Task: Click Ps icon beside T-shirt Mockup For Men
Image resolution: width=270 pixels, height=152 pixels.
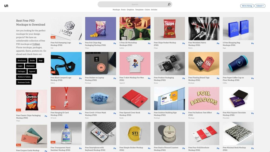Action: pyautogui.click(x=149, y=78)
